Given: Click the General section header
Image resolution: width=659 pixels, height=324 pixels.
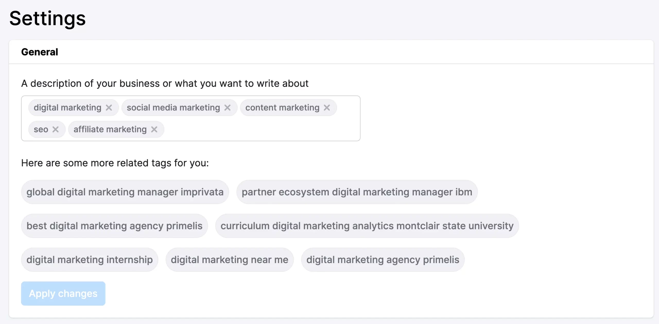Looking at the screenshot, I should coord(40,52).
